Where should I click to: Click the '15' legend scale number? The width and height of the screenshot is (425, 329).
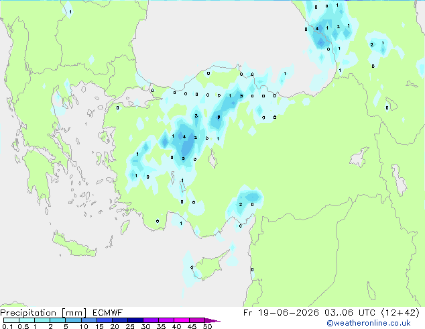pyautogui.click(x=99, y=326)
